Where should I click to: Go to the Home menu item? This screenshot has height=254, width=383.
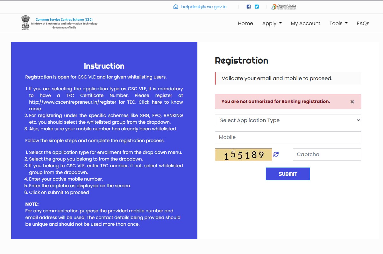(245, 23)
